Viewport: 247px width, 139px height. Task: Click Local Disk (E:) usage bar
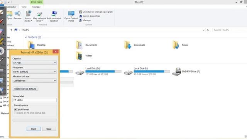tap(152, 71)
